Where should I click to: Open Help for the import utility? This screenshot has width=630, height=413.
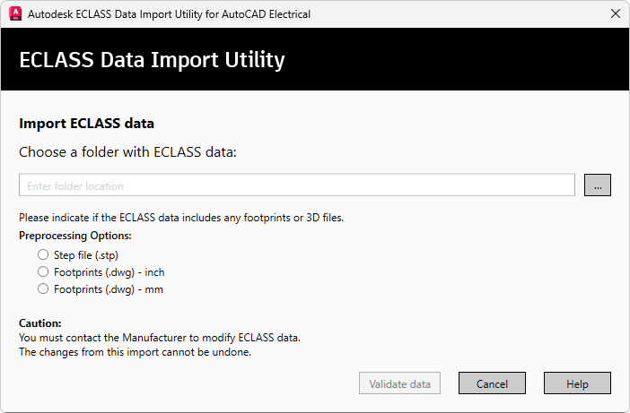coord(577,383)
